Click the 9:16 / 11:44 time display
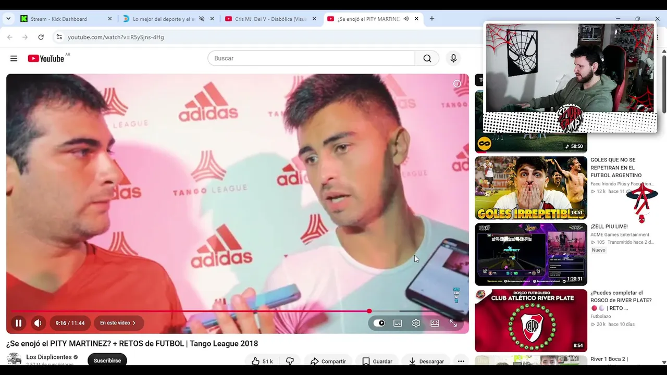The width and height of the screenshot is (667, 375). click(70, 323)
